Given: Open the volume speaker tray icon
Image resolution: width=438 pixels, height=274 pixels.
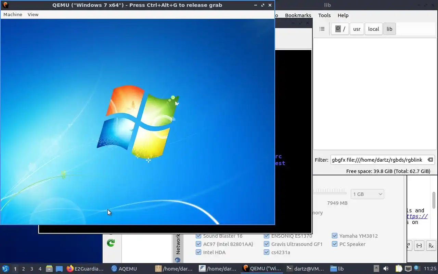Looking at the screenshot, I should (x=386, y=269).
